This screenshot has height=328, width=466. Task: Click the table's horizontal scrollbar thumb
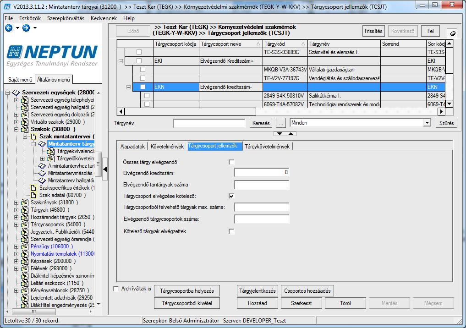[x=190, y=112]
